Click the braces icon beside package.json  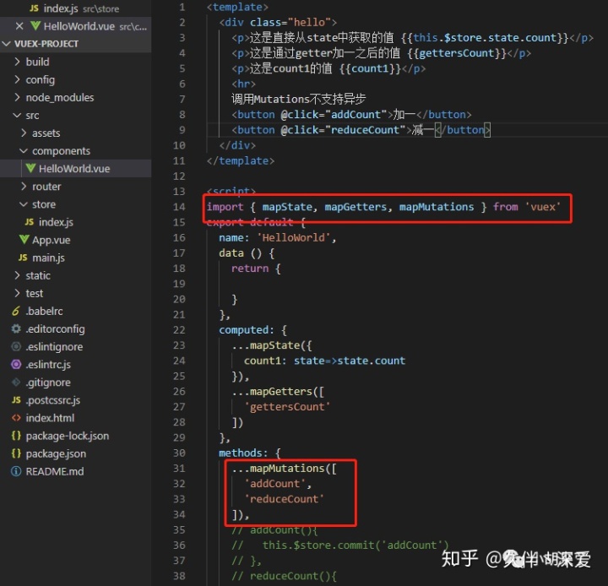16,453
